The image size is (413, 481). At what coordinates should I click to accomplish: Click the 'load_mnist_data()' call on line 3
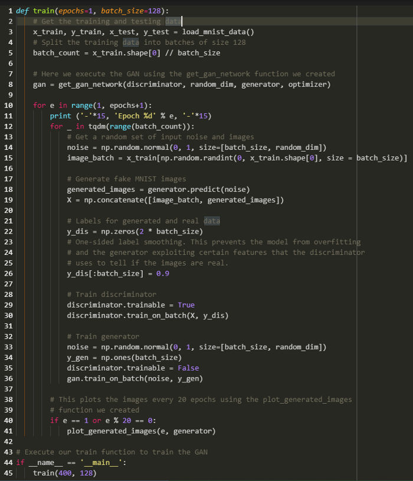218,32
